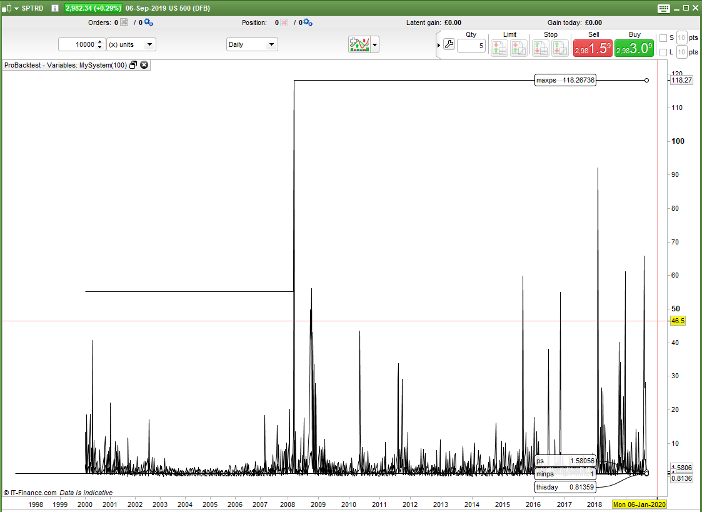This screenshot has width=702, height=512.
Task: Click the maxps value label on chart
Action: coord(565,80)
